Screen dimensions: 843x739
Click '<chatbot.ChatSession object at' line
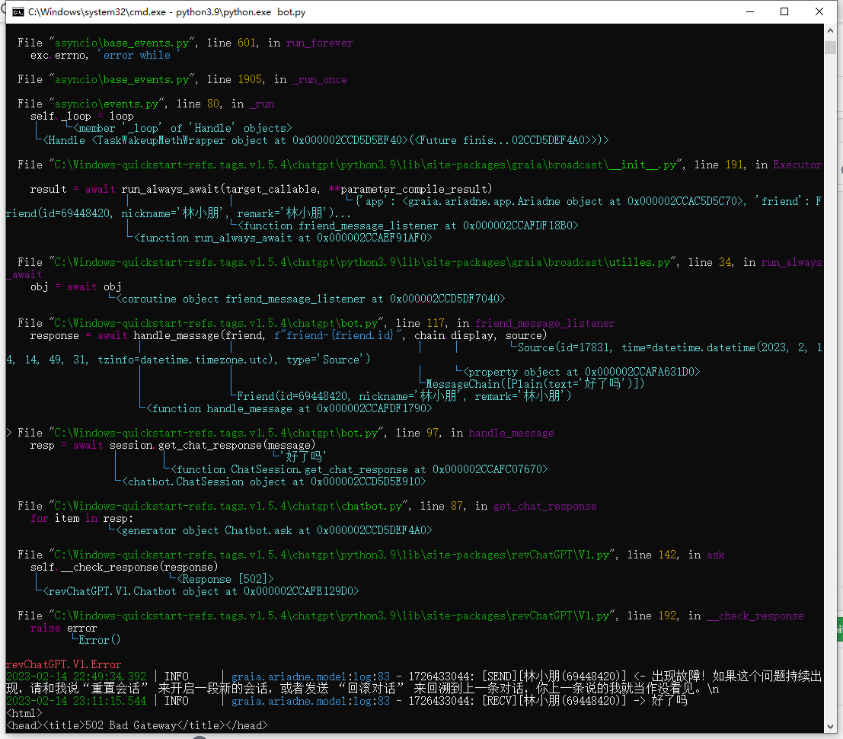(273, 482)
